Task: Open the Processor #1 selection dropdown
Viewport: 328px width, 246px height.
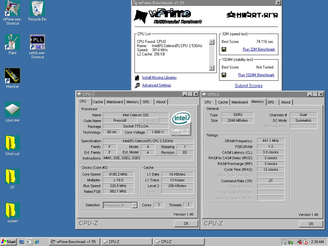Action: click(x=135, y=205)
